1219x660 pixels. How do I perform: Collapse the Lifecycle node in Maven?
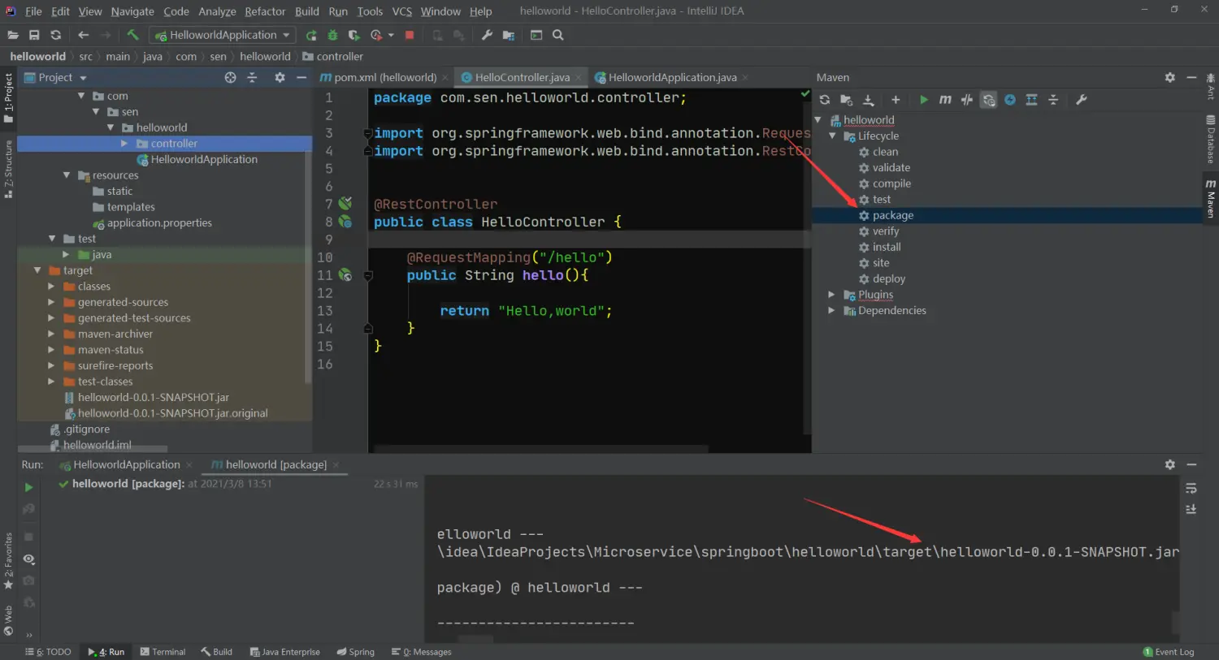(832, 136)
